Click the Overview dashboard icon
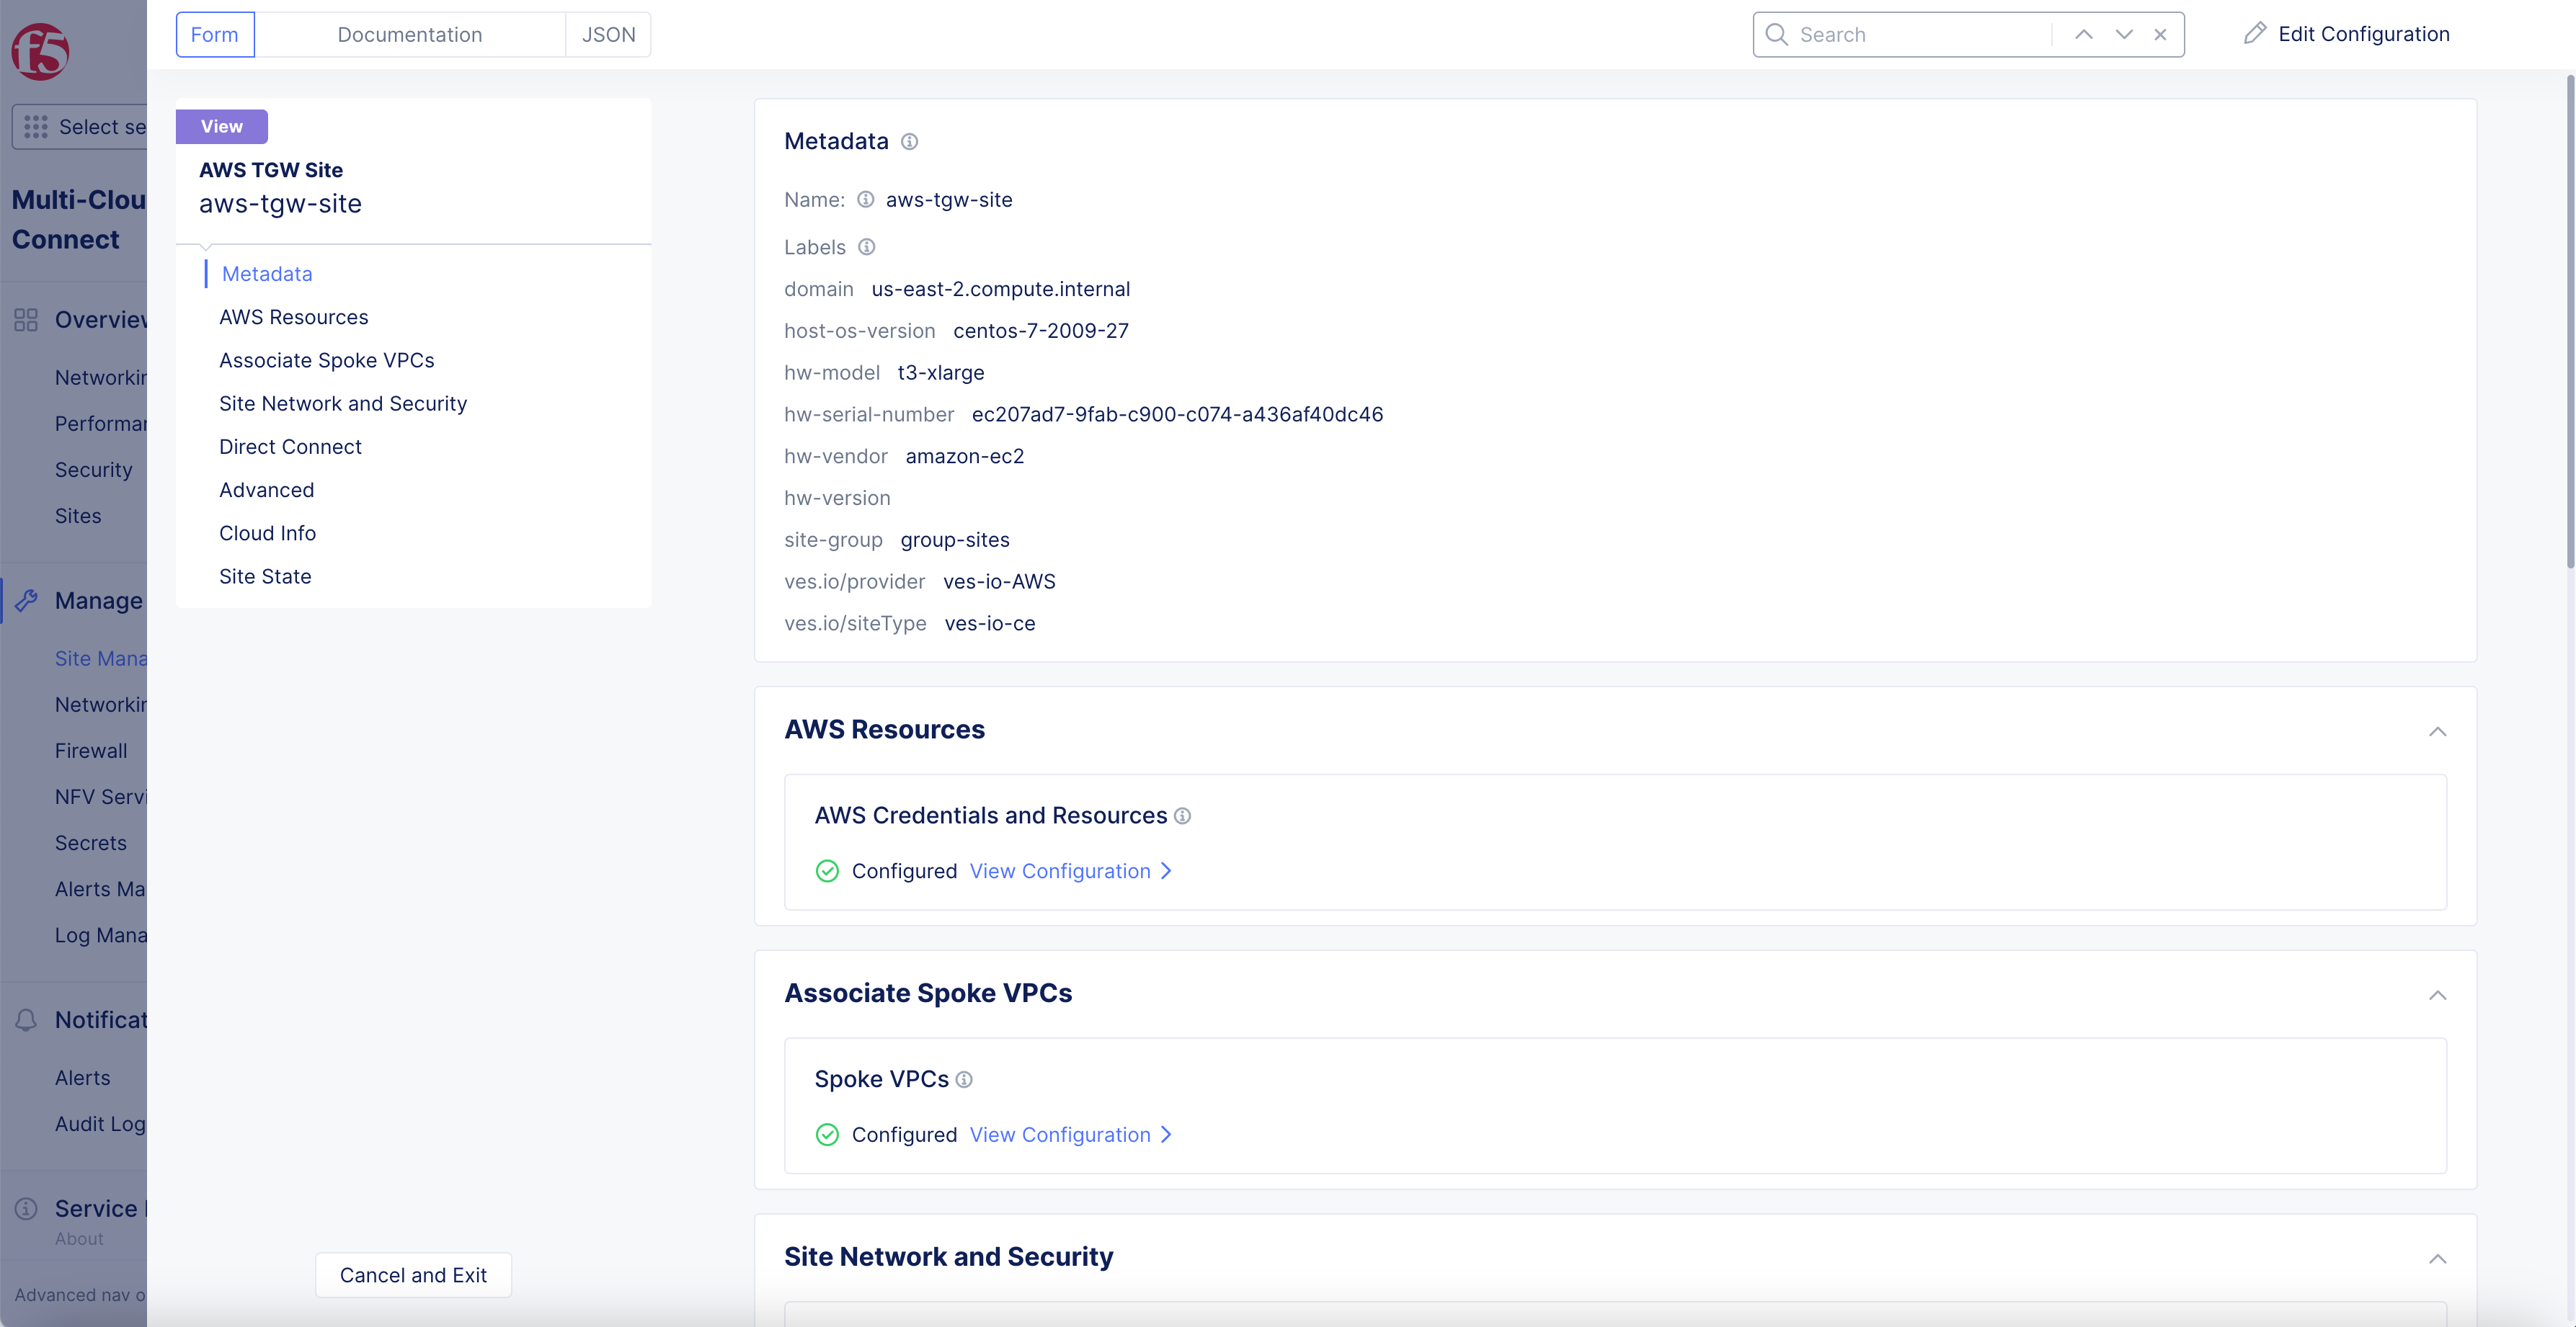Screen dimensions: 2576x1327 [26, 320]
